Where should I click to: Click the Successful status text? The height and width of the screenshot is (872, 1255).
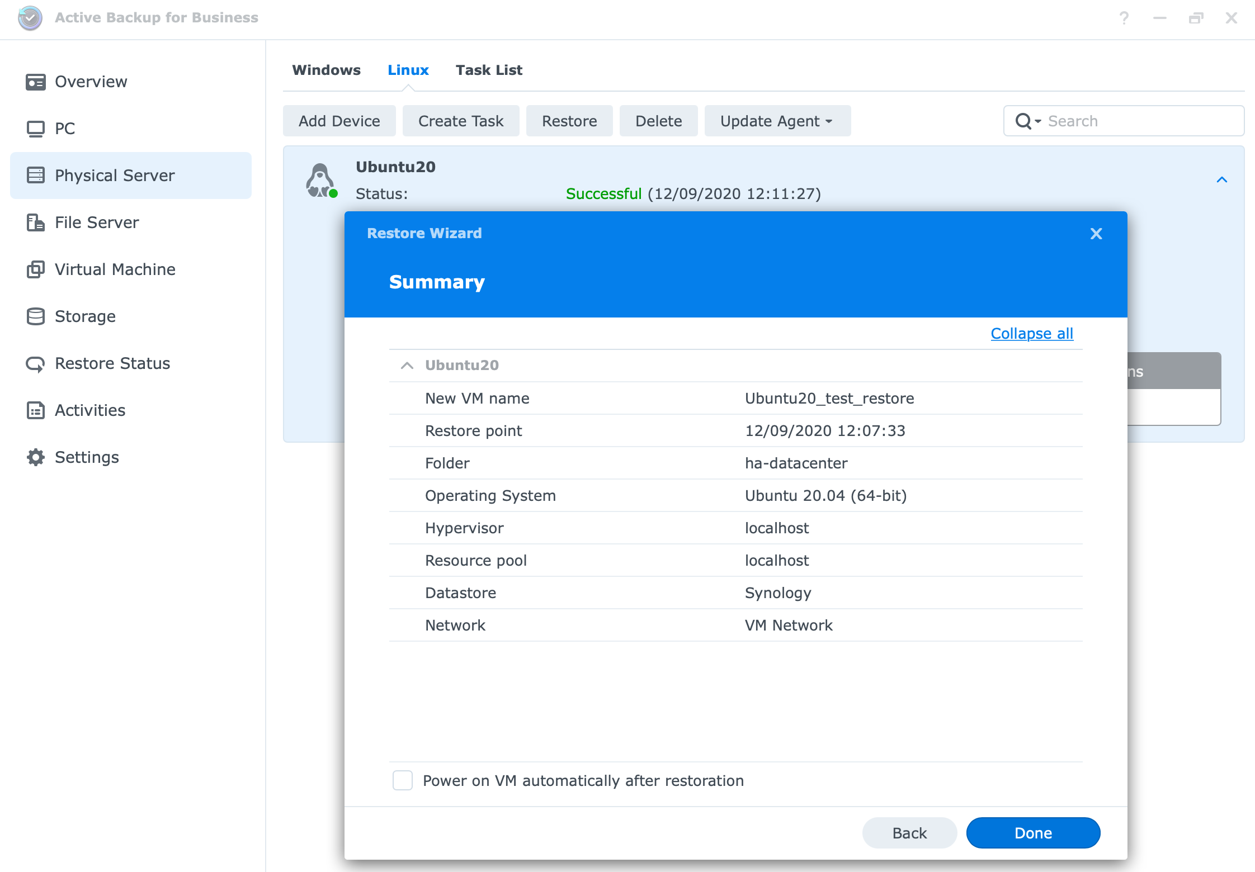tap(603, 194)
